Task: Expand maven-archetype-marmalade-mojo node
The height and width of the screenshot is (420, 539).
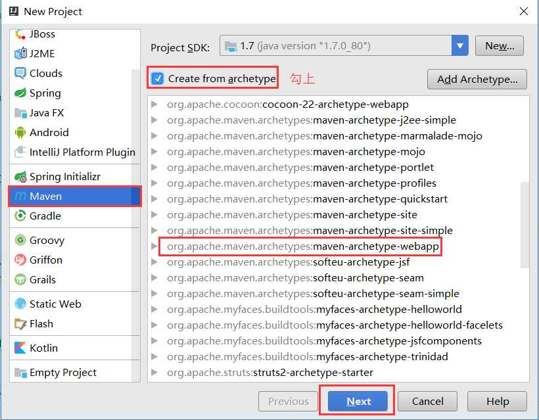Action: [x=154, y=135]
